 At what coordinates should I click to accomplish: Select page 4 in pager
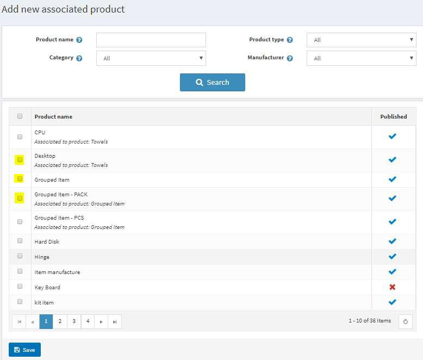tap(88, 321)
